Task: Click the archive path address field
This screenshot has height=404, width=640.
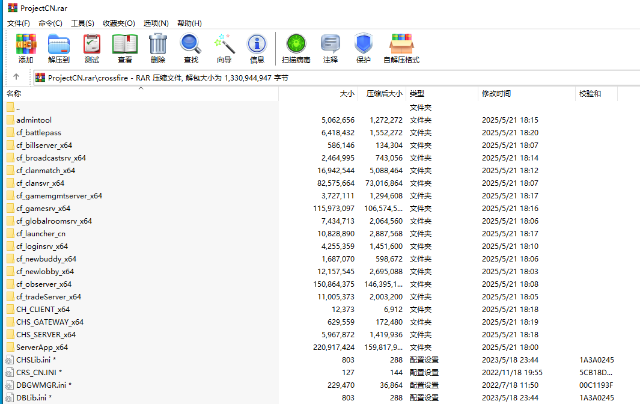Action: (337, 78)
